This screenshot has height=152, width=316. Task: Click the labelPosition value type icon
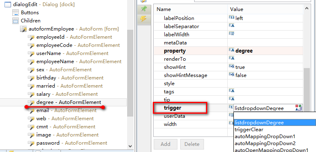[231, 18]
